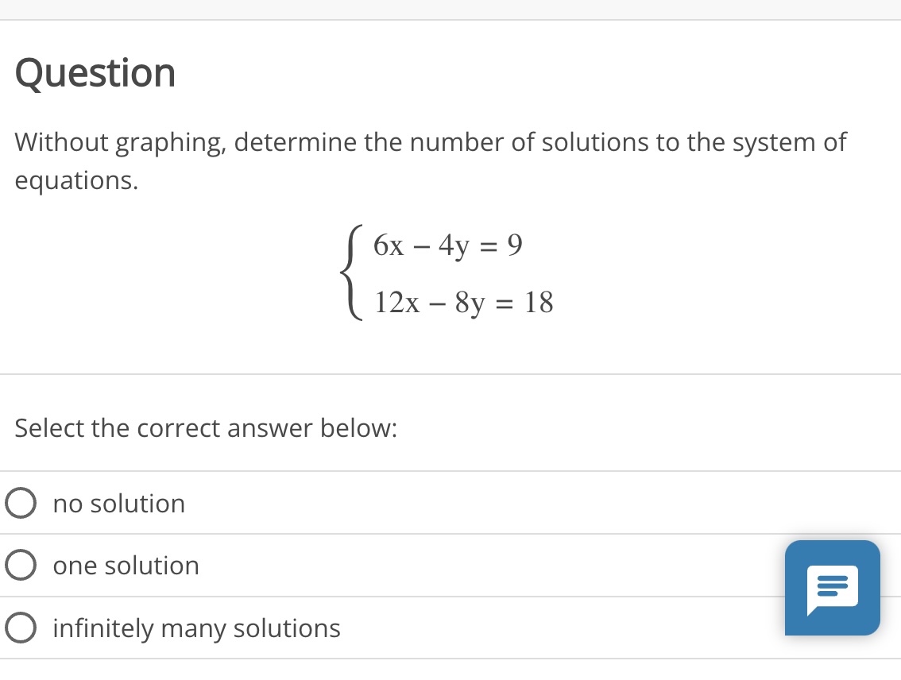Click the 'one solution' answer text
Screen dimensions: 901x680
[x=126, y=565]
